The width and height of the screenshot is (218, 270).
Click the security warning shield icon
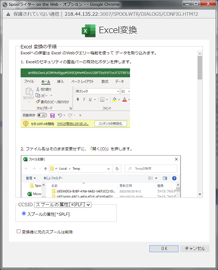pyautogui.click(x=26, y=124)
